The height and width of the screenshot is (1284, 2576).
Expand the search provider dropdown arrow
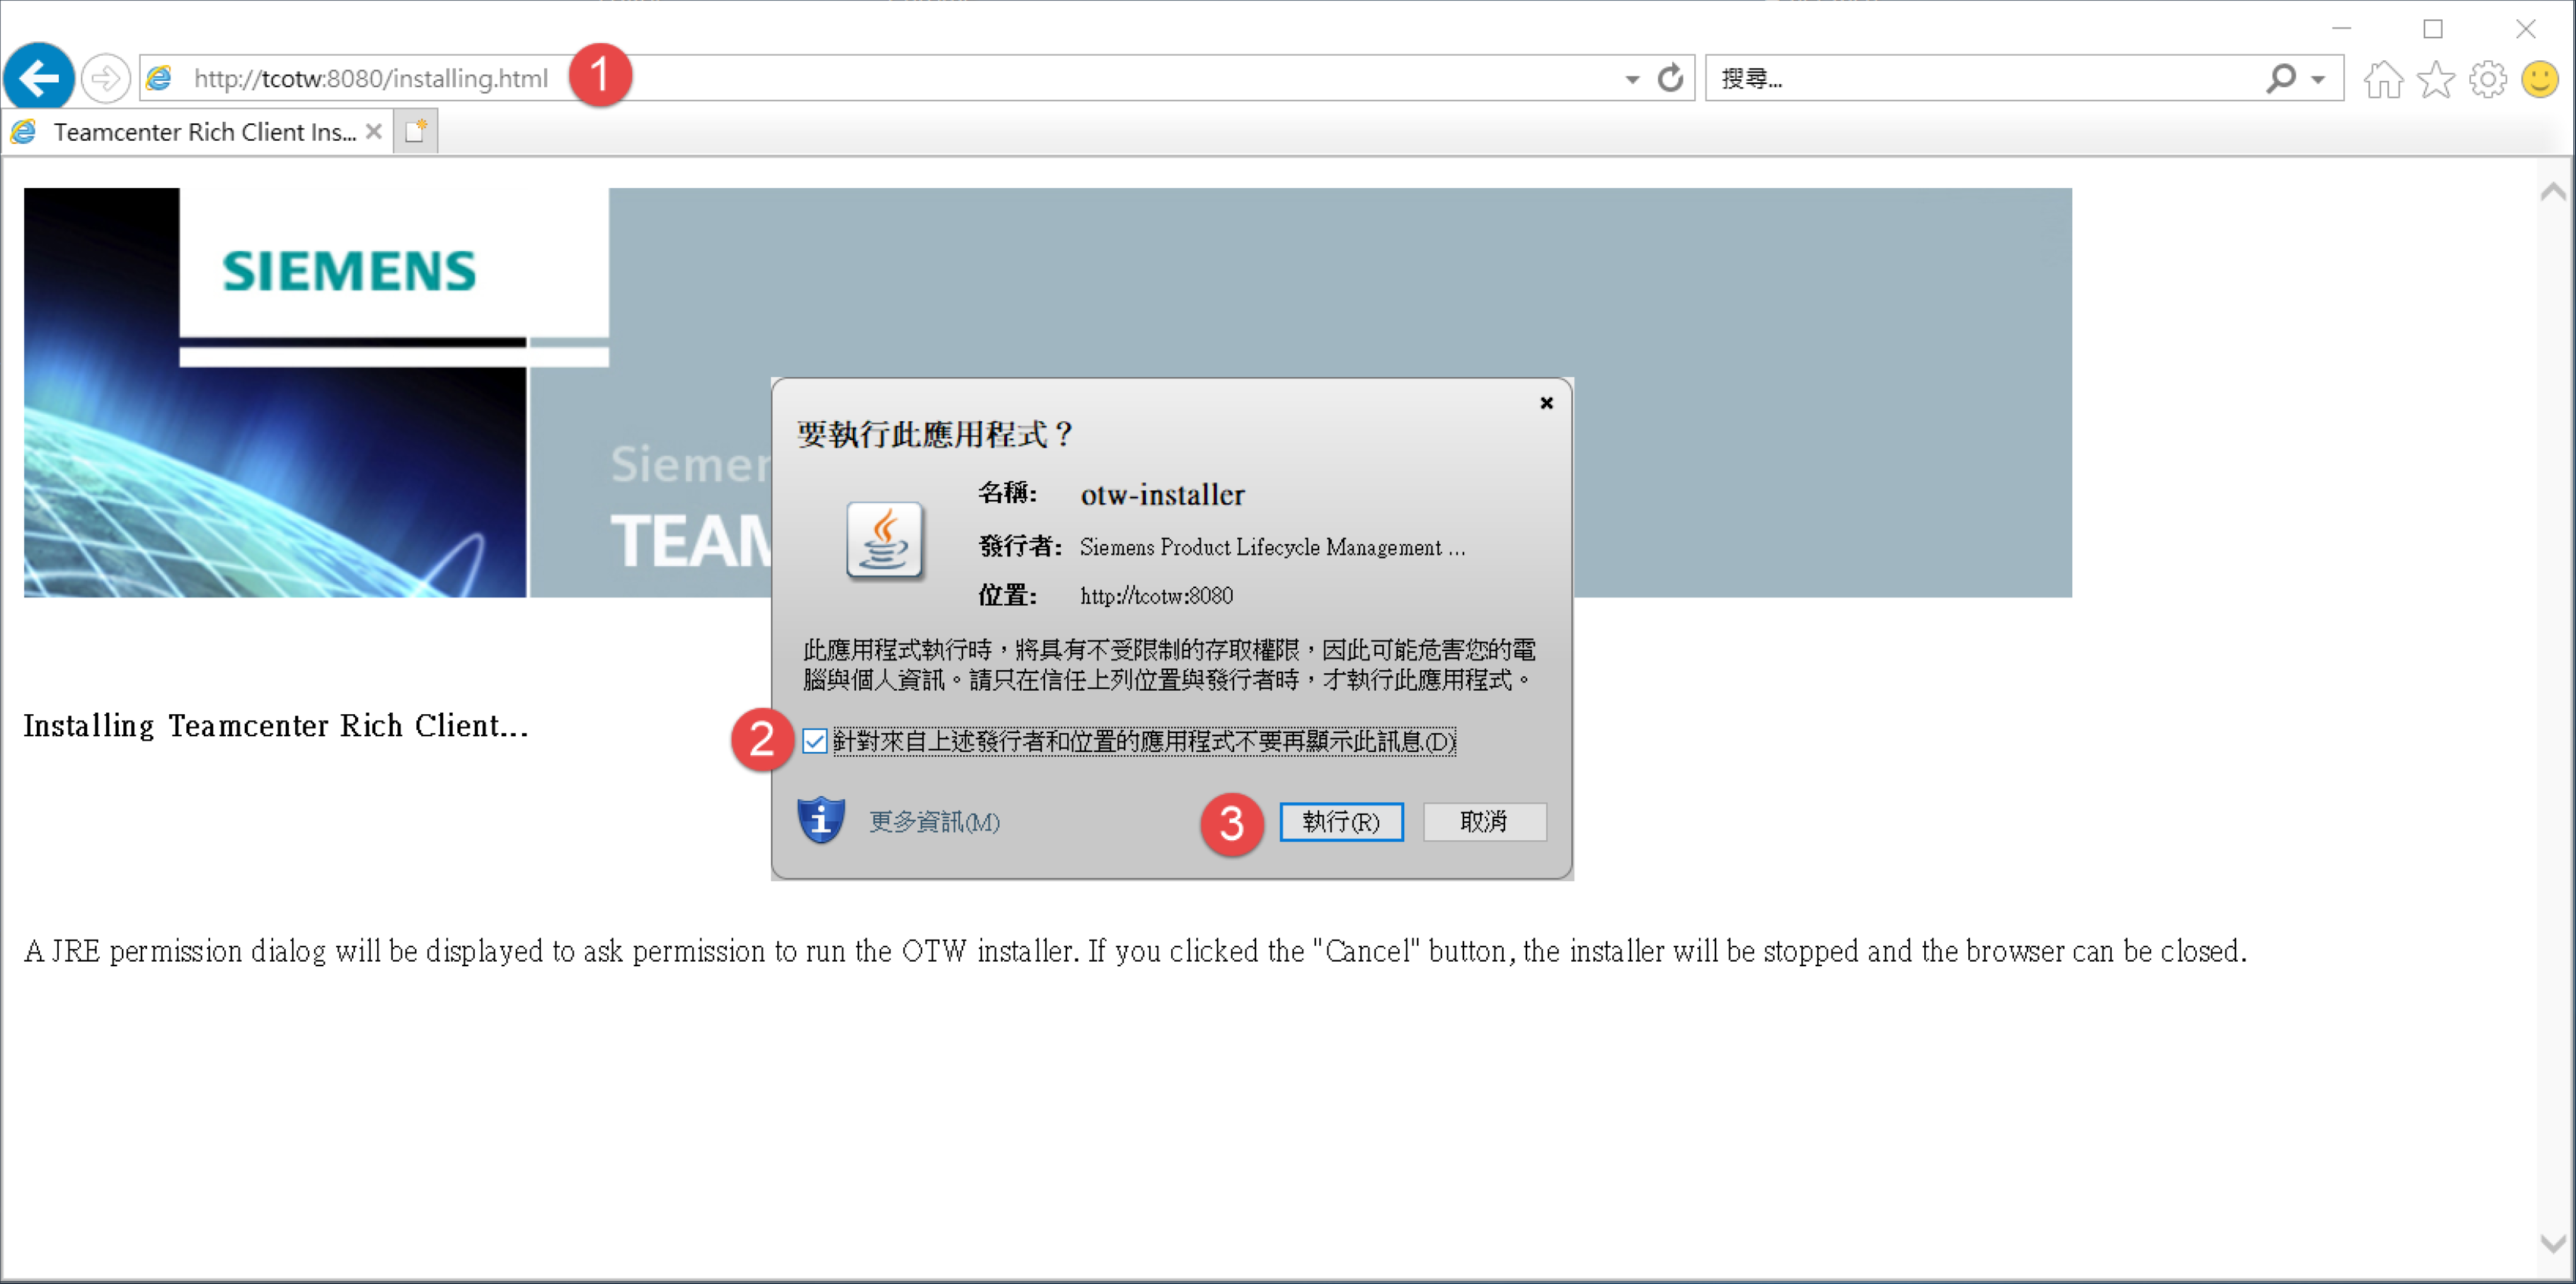(x=2318, y=79)
